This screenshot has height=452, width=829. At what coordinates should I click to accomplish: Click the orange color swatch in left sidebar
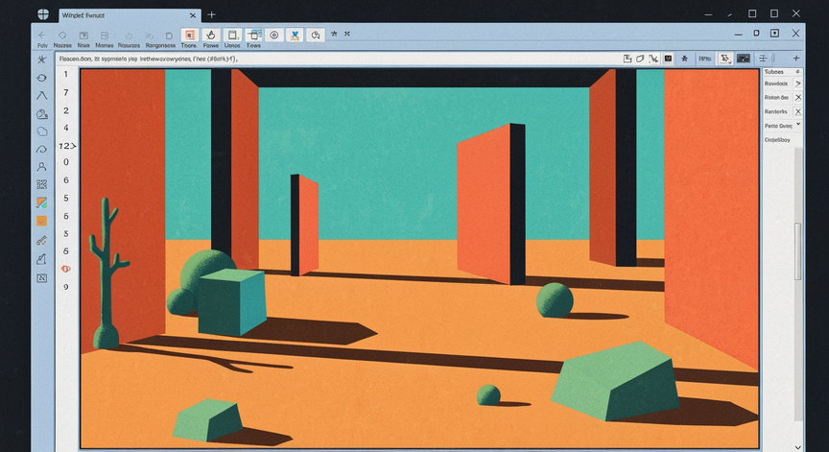pyautogui.click(x=41, y=221)
